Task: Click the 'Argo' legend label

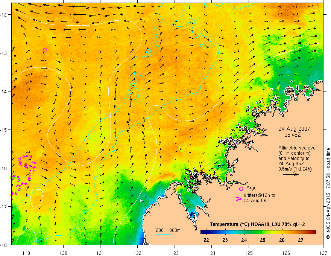Action: 251,188
